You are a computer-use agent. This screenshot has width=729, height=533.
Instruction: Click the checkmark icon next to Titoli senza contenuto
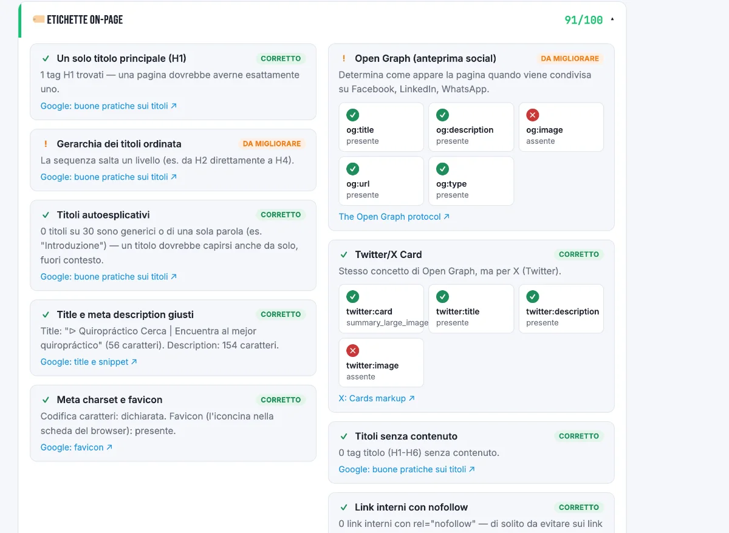[x=344, y=436]
